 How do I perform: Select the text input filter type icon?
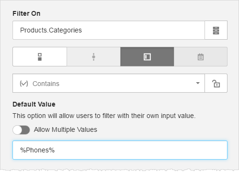[x=147, y=57]
